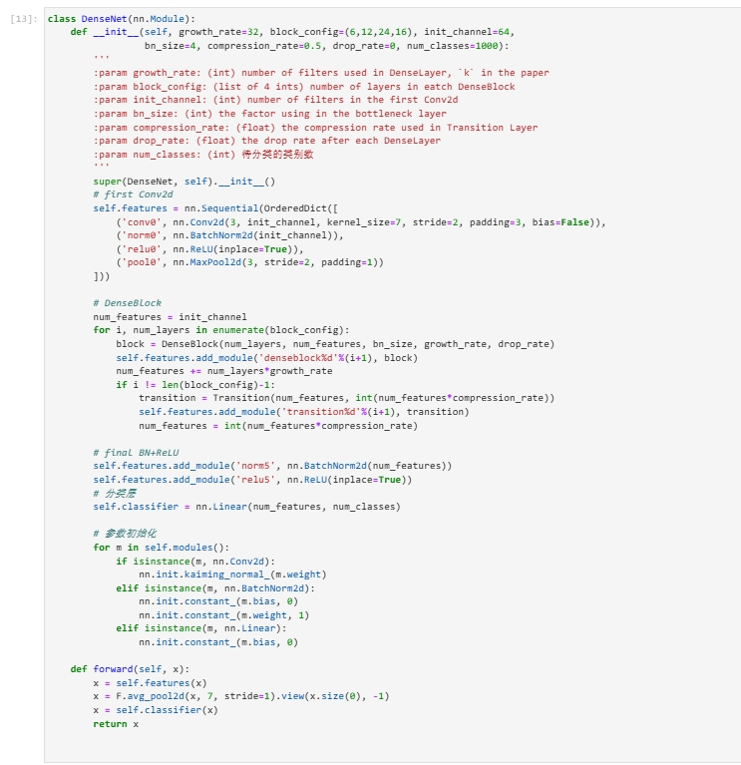
Task: Click the add_module 'norm5' line
Action: pos(272,466)
